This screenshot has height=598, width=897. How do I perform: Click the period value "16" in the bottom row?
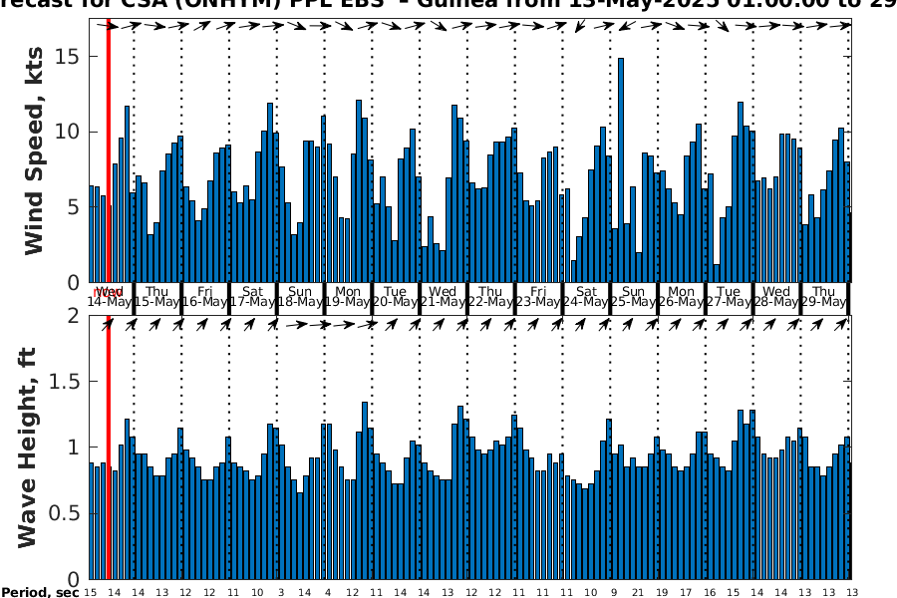click(x=710, y=593)
